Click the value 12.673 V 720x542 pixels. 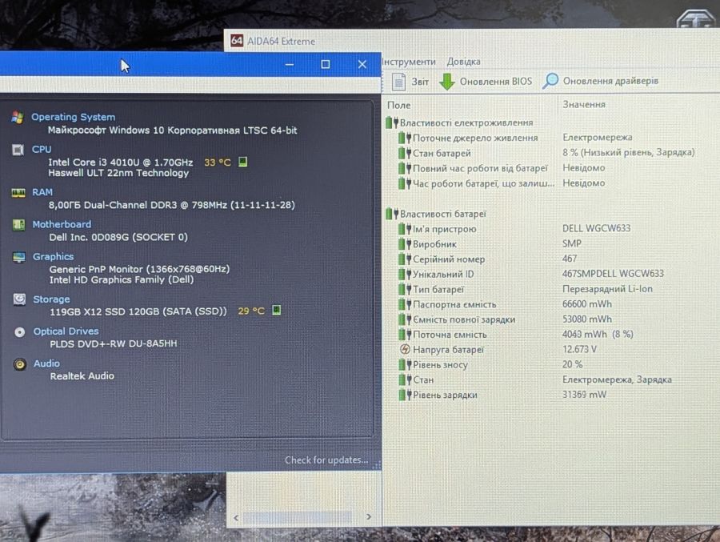[579, 349]
